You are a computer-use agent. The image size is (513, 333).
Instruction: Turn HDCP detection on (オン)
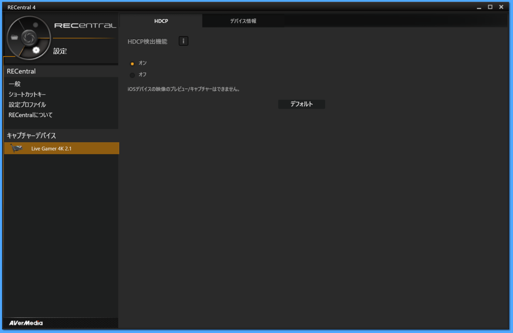coord(132,64)
